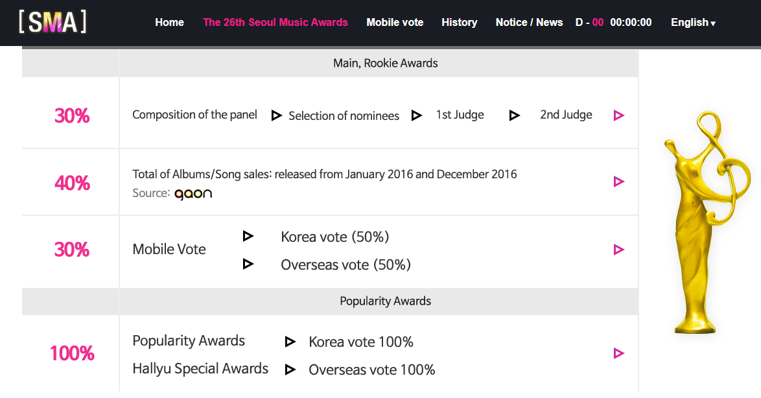
Task: Click the arrow between 1st Judge and 2nd Judge
Action: pos(514,115)
